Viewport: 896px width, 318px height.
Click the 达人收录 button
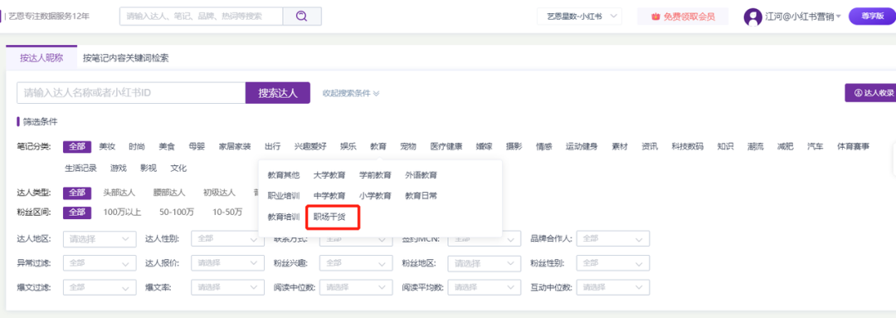870,92
